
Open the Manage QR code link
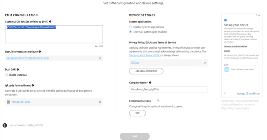pos(21,102)
